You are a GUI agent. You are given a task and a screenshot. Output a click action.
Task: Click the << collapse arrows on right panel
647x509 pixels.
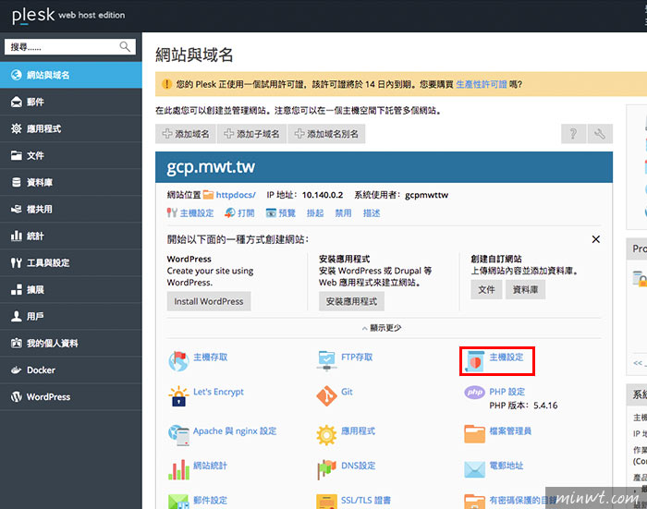[x=638, y=363]
